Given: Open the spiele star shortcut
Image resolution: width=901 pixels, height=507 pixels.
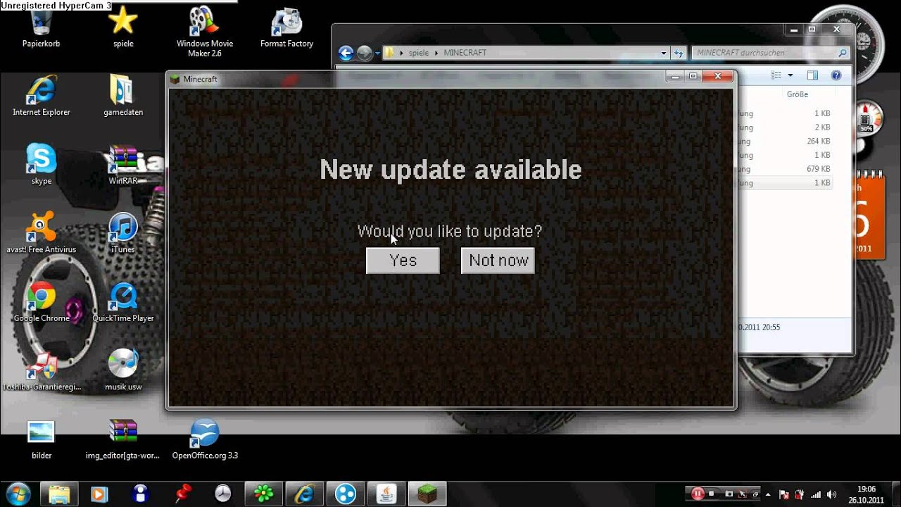Looking at the screenshot, I should (x=123, y=28).
